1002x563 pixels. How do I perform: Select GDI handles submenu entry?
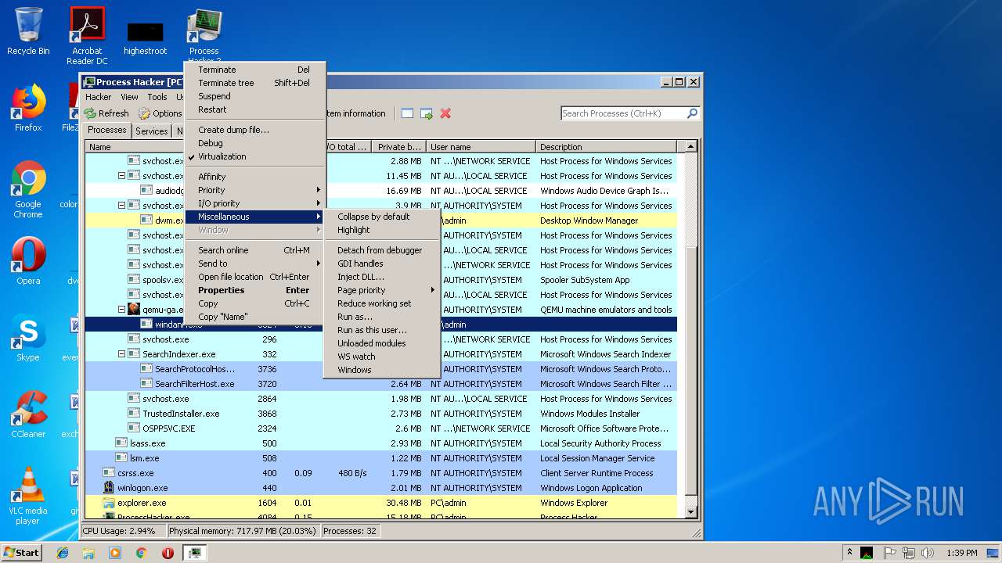pyautogui.click(x=382, y=264)
